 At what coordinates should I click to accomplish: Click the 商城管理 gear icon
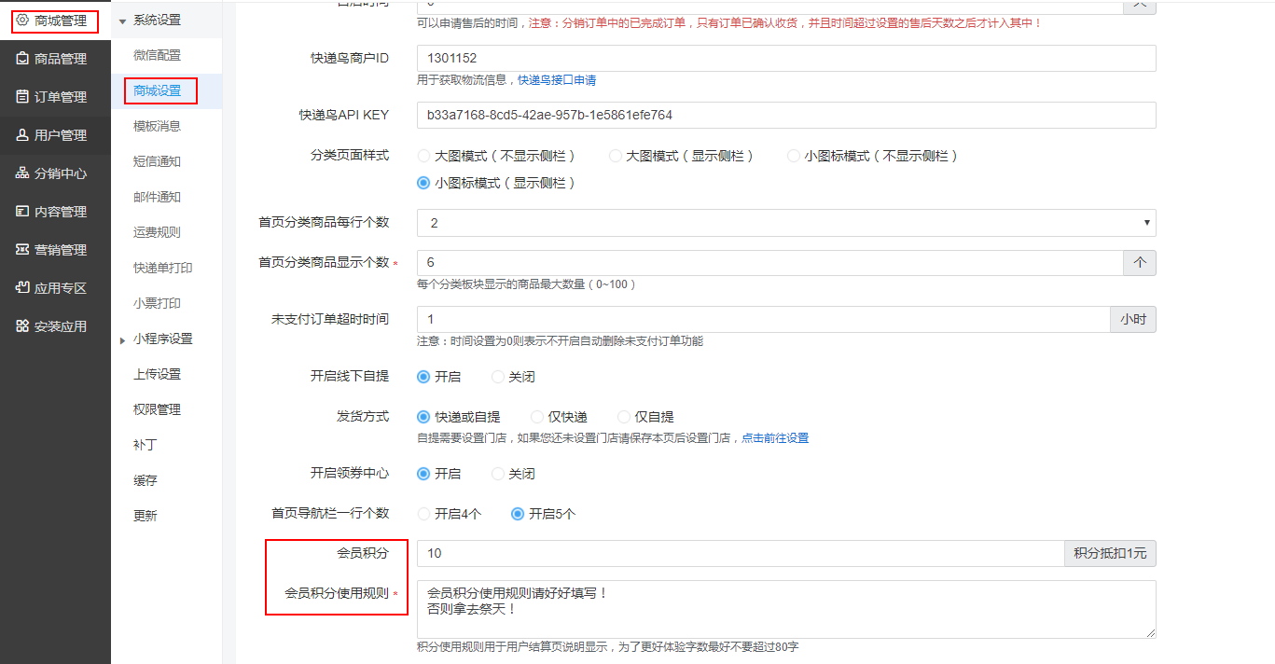(23, 20)
